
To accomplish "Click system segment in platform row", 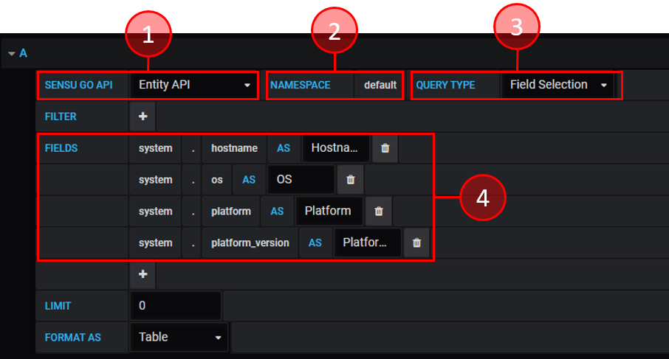I will [155, 212].
